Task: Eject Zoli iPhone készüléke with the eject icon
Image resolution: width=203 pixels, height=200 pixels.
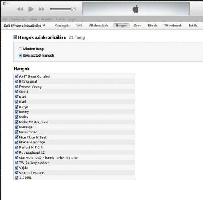Action: click(x=44, y=25)
